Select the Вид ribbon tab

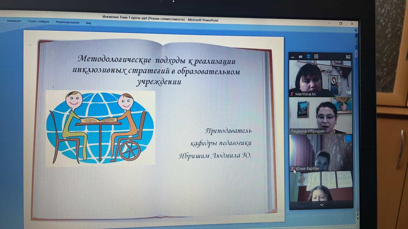(88, 23)
